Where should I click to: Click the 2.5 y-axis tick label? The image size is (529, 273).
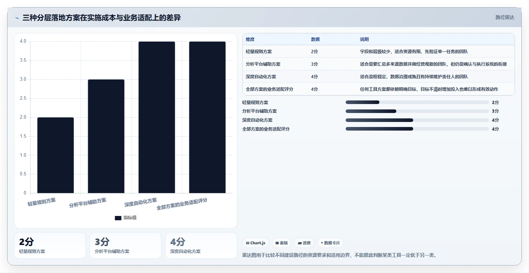click(x=23, y=98)
